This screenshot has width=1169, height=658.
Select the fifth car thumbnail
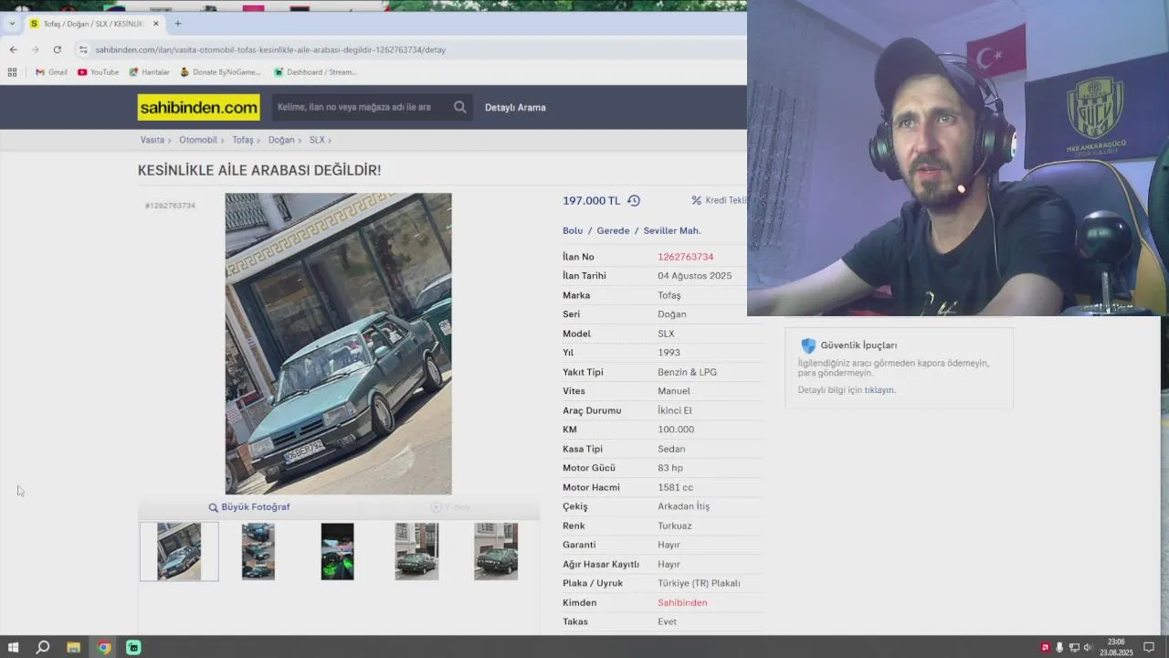pyautogui.click(x=496, y=551)
